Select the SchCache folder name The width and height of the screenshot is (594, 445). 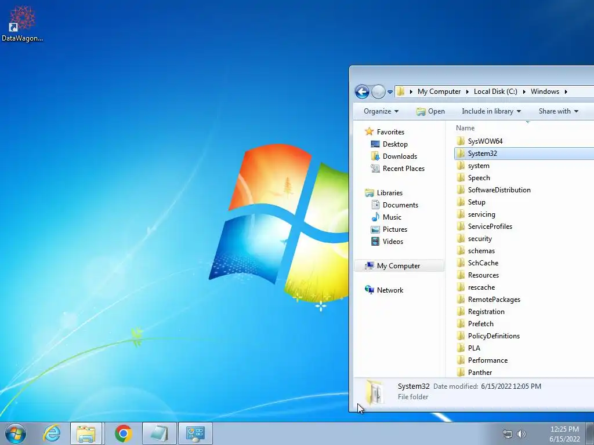(x=483, y=263)
